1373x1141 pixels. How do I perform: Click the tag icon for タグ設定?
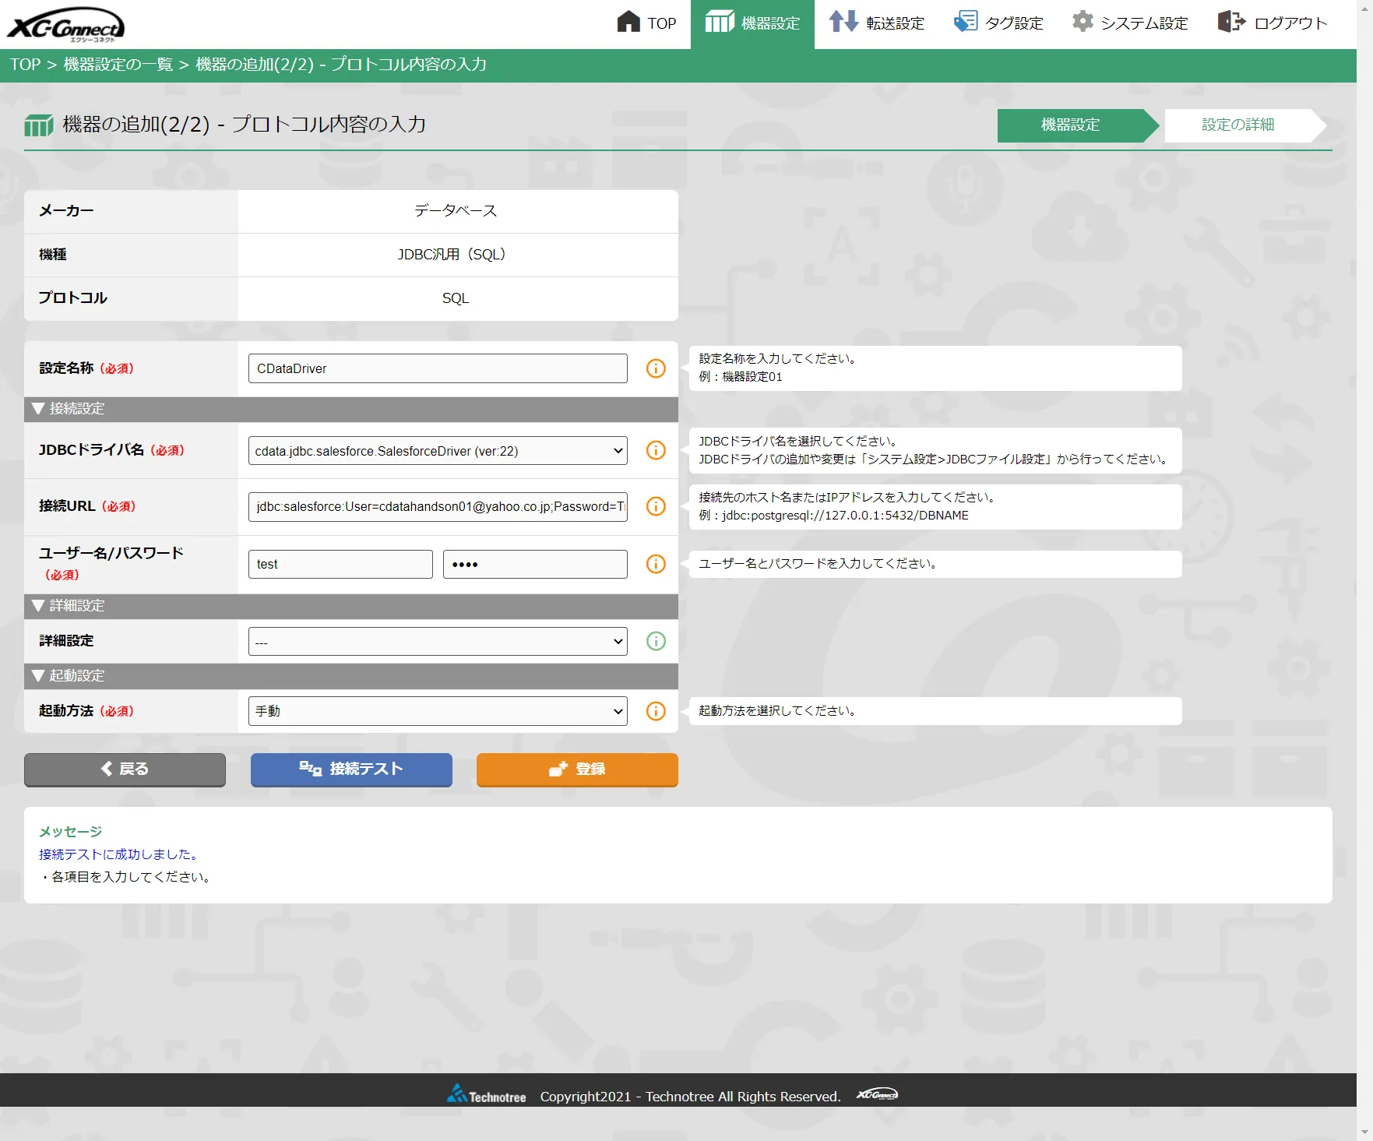click(966, 22)
